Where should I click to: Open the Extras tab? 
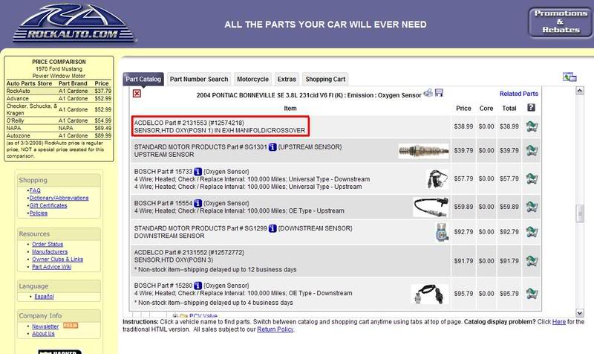coord(287,80)
